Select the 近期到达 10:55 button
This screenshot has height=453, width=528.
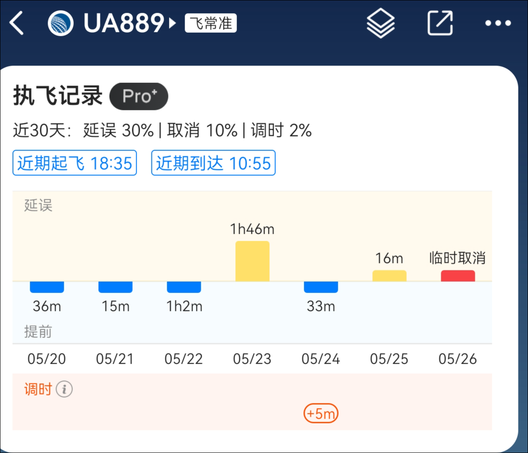pos(213,163)
